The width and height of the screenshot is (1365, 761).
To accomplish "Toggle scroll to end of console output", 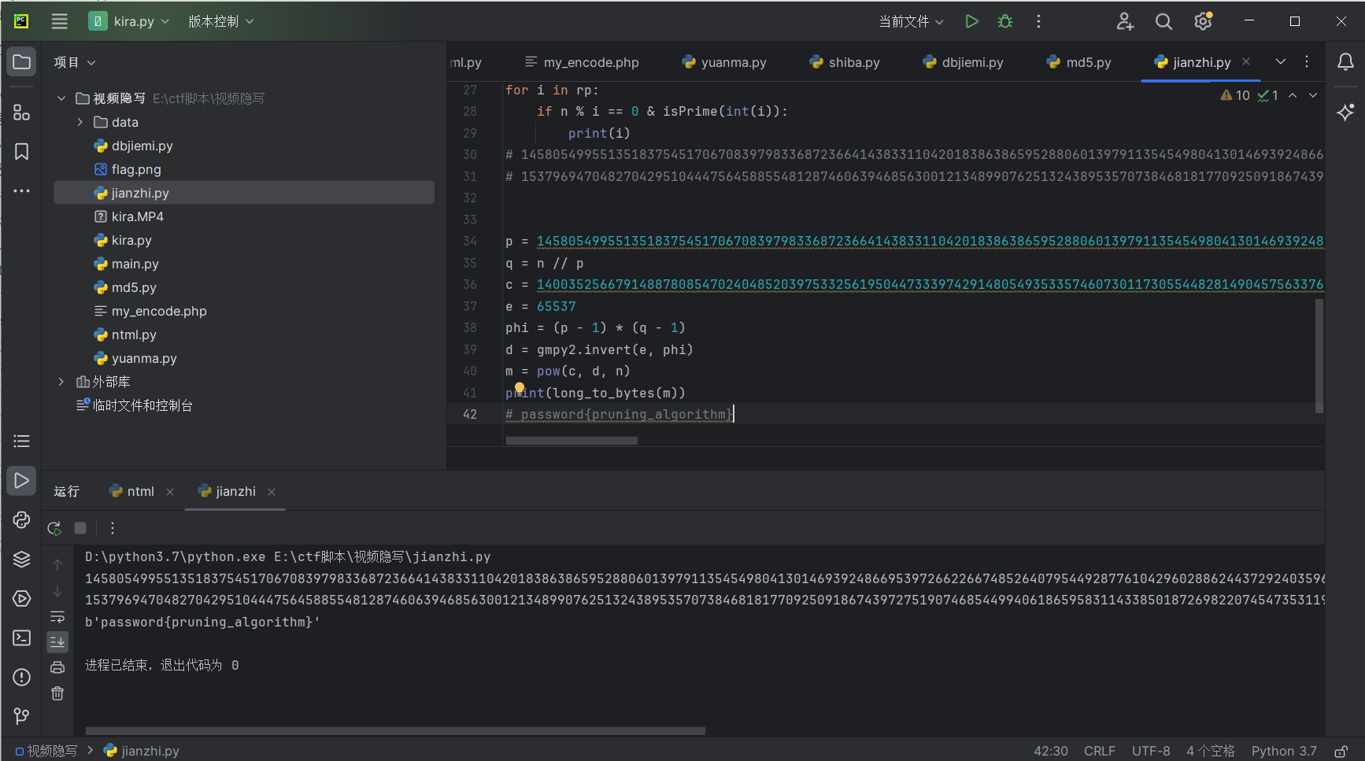I will pos(57,642).
